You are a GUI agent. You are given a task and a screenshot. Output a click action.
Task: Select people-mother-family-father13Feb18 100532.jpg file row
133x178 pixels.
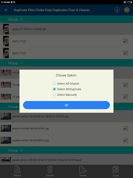66,116
